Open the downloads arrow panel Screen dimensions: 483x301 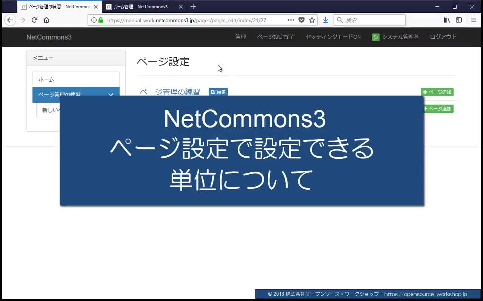pyautogui.click(x=326, y=20)
